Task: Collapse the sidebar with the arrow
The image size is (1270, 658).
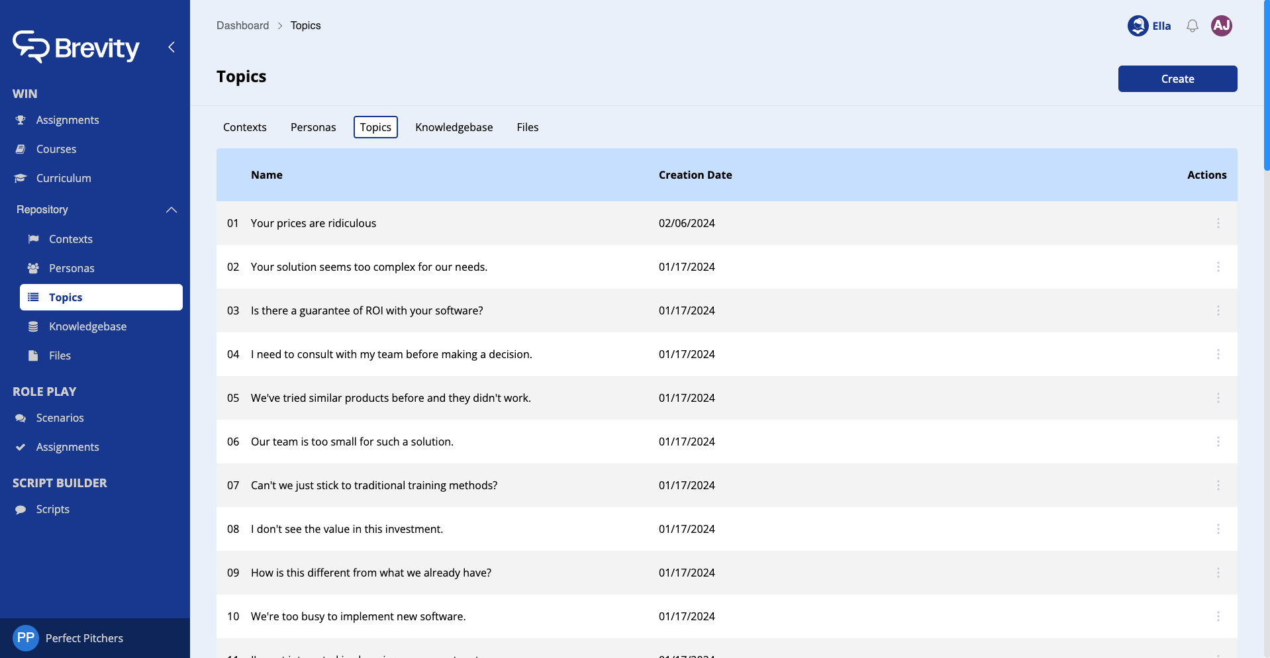Action: pyautogui.click(x=171, y=47)
